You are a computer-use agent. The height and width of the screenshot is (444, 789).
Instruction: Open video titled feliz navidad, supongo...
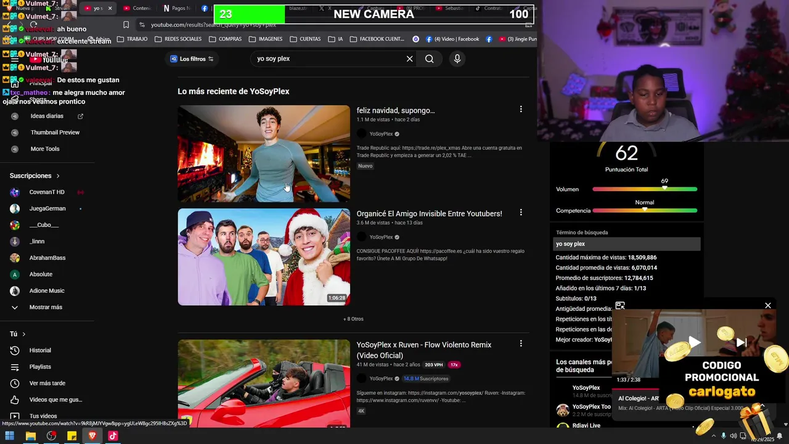(396, 110)
